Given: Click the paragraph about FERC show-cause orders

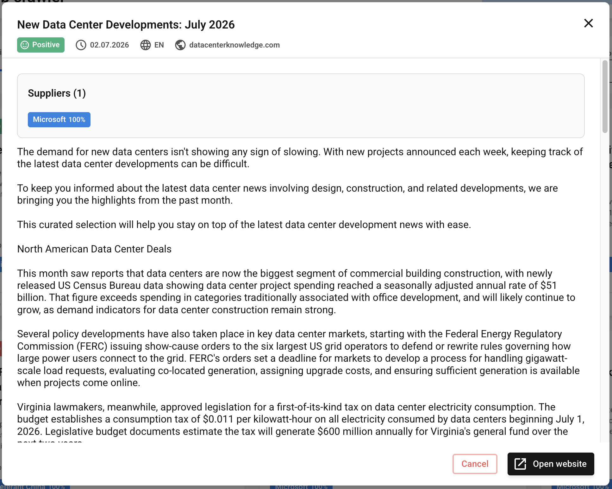Looking at the screenshot, I should [298, 358].
